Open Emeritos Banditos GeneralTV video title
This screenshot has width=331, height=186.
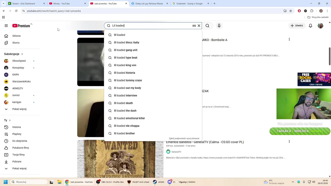(205, 142)
